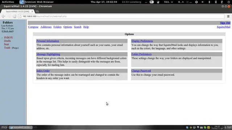Click the location pin icon in the top bar
Viewport: 232px width, 130px height.
(216, 2)
